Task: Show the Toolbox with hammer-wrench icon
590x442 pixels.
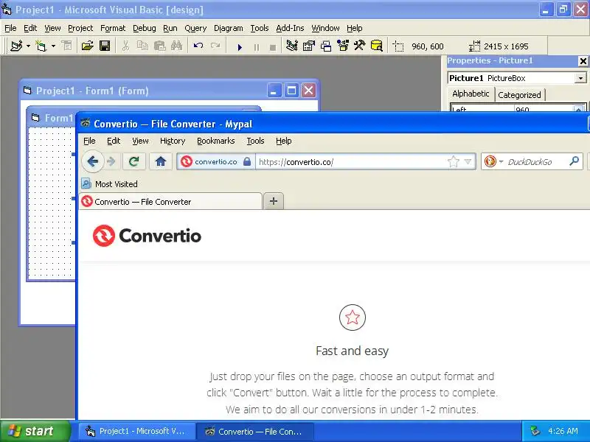Action: pyautogui.click(x=359, y=46)
